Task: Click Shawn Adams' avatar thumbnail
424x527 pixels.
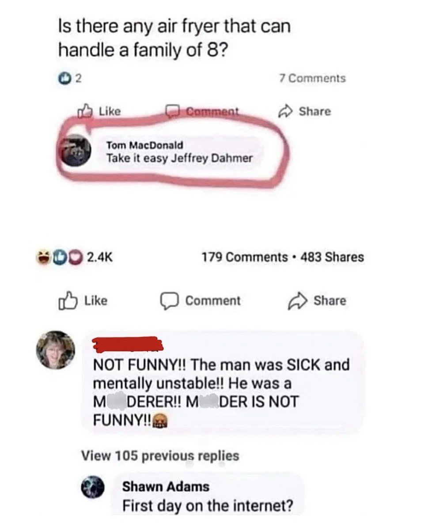Action: pyautogui.click(x=93, y=489)
